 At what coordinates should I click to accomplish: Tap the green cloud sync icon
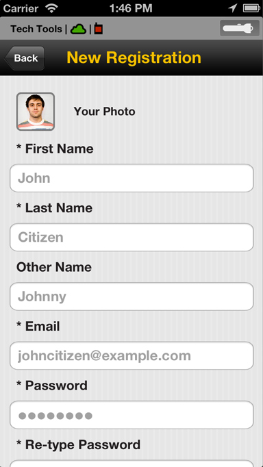point(78,29)
